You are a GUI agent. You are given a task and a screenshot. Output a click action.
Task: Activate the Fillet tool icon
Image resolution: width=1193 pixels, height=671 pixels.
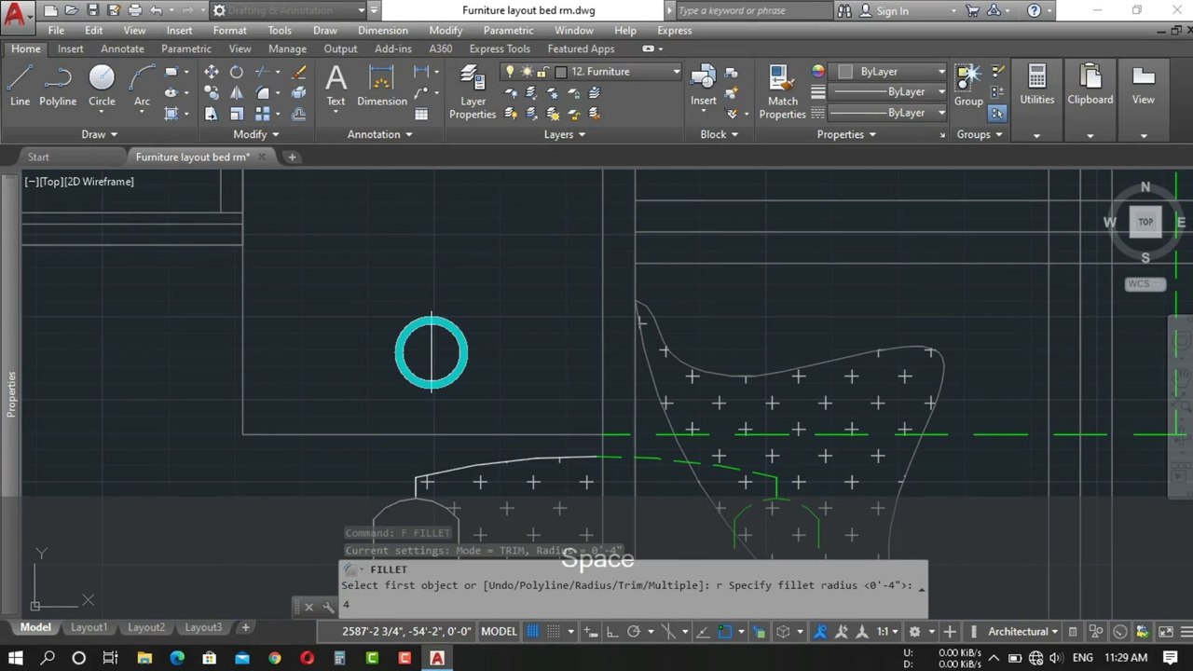click(x=263, y=93)
